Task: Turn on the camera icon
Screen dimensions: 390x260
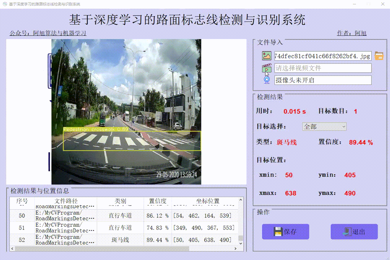Action: pyautogui.click(x=266, y=80)
